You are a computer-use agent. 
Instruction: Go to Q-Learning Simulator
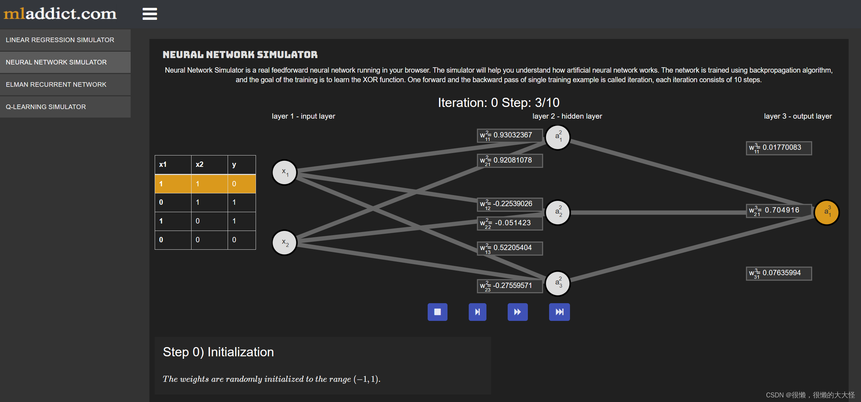pos(46,107)
